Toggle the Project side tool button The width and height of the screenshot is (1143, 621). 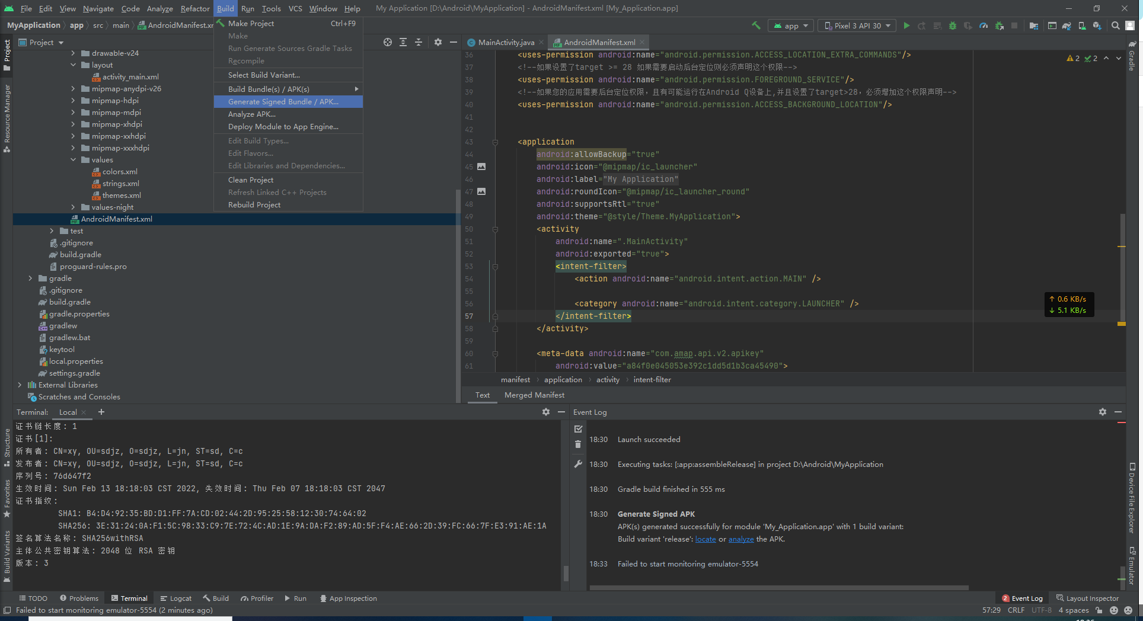pos(7,55)
